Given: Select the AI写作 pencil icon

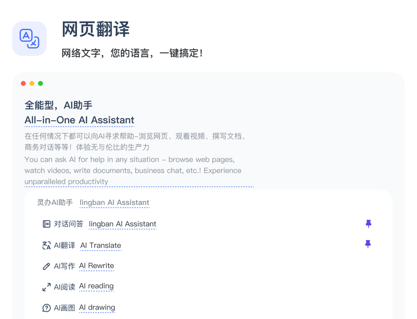Looking at the screenshot, I should point(46,266).
